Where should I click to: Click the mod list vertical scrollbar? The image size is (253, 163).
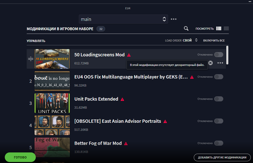tap(227, 55)
